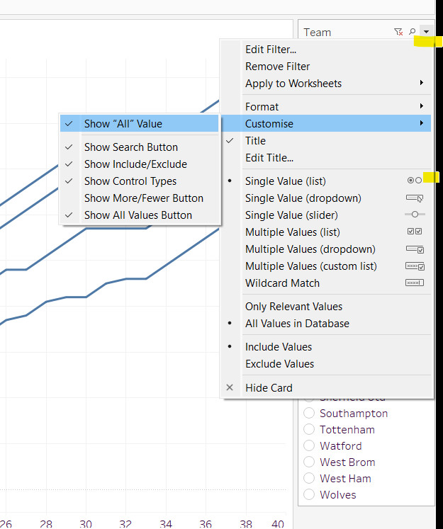
Task: Select Multiple Values (custom list) option
Action: tap(326, 266)
